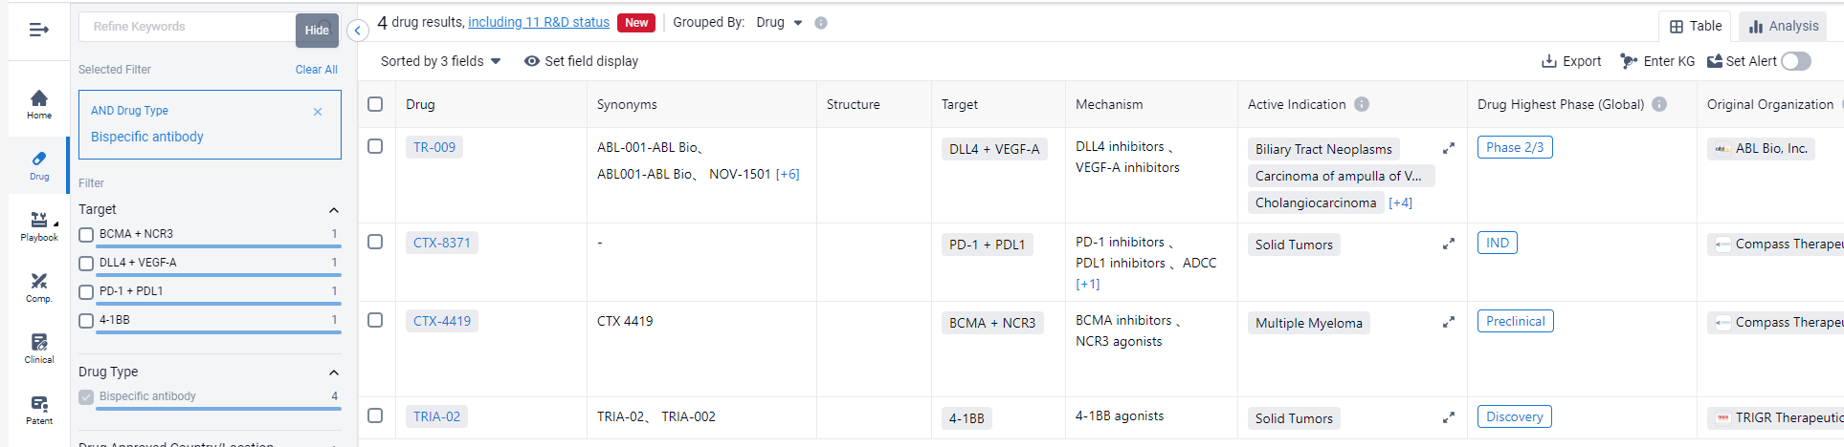Check the BCMA + NCR3 target filter
The width and height of the screenshot is (1844, 447).
(x=86, y=234)
